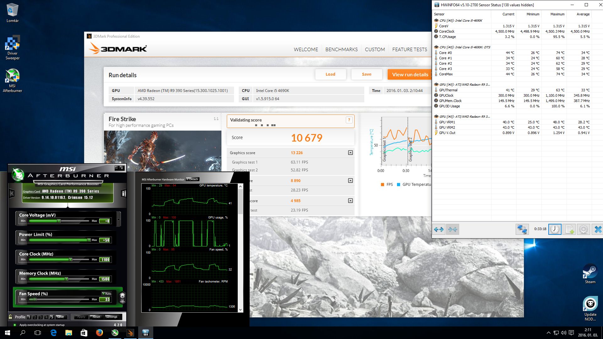Collapse Graphics score section in 3DMark

350,153
